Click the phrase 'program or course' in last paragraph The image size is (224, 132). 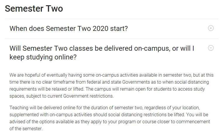pyautogui.click(x=137, y=122)
